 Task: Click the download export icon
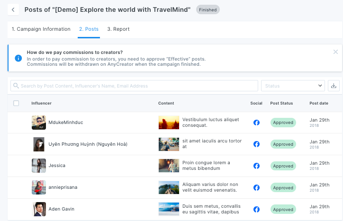point(334,86)
